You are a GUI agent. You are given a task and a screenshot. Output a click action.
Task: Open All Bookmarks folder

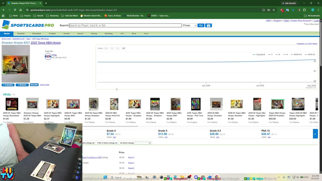click(312, 16)
